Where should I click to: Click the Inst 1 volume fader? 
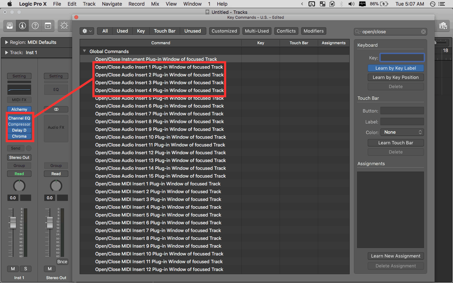coord(13,223)
